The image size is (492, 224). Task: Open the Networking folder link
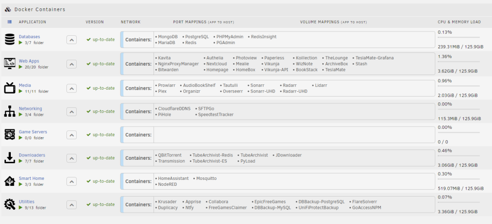pos(30,108)
